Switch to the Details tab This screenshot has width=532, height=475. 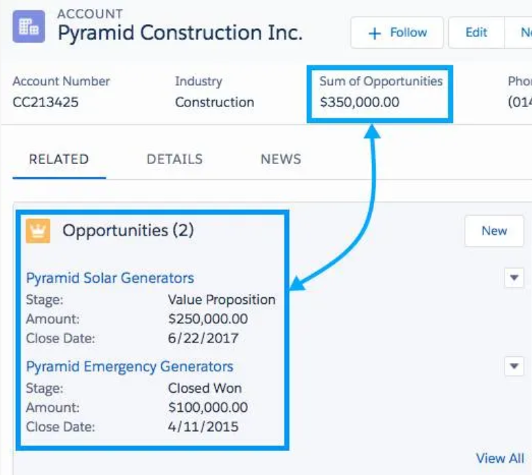tap(175, 159)
